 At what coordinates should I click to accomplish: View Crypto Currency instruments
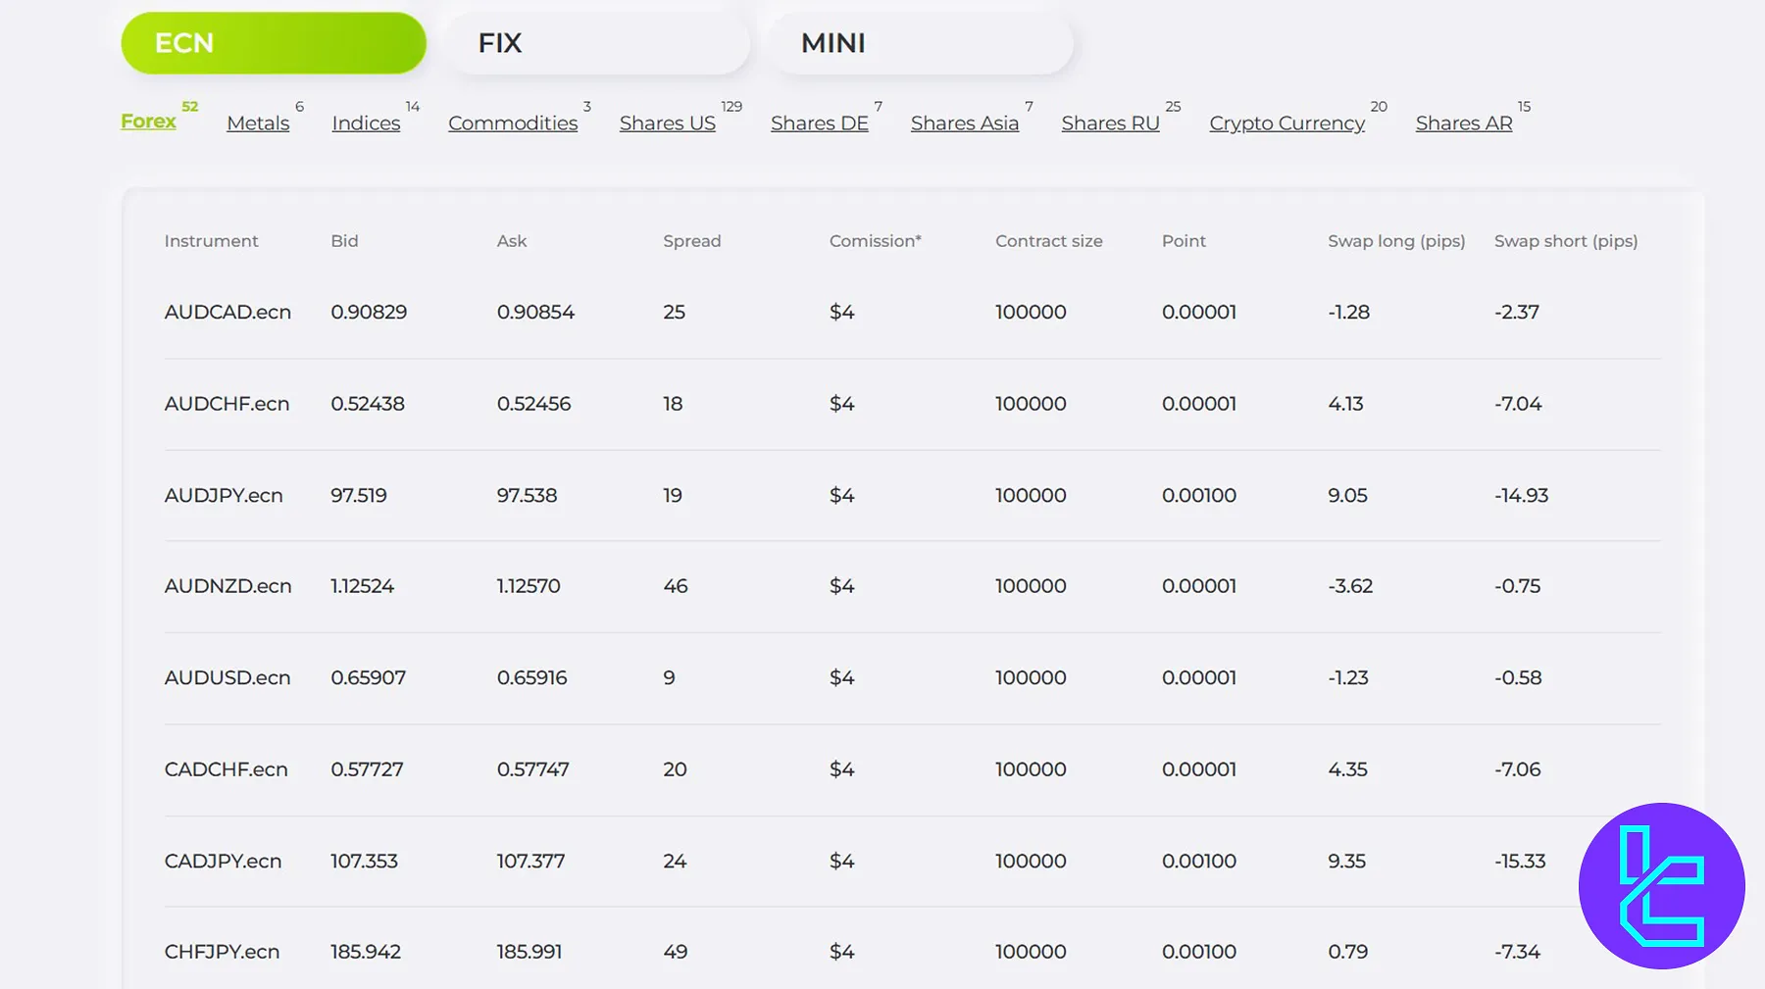pyautogui.click(x=1286, y=124)
